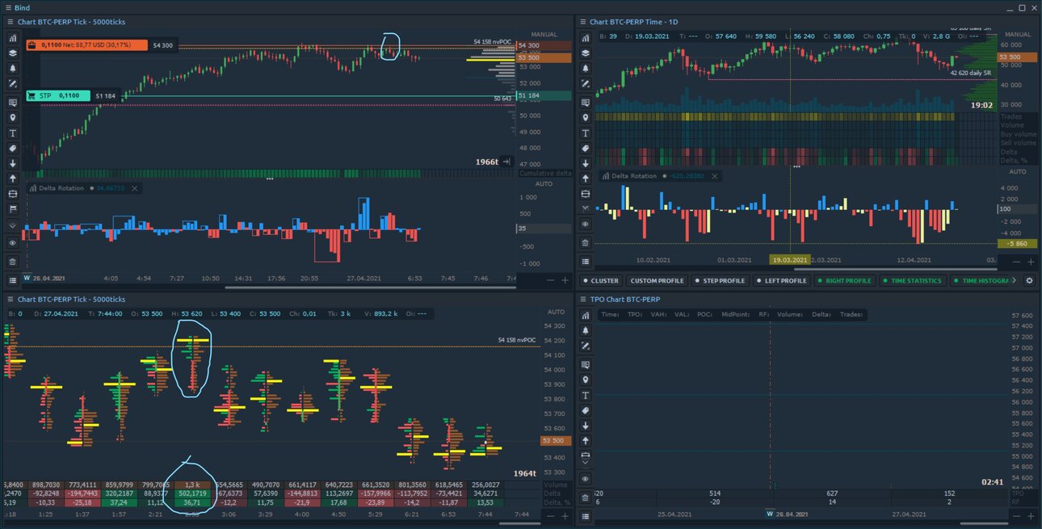Open settings gear beside profile buttons

pos(1029,281)
